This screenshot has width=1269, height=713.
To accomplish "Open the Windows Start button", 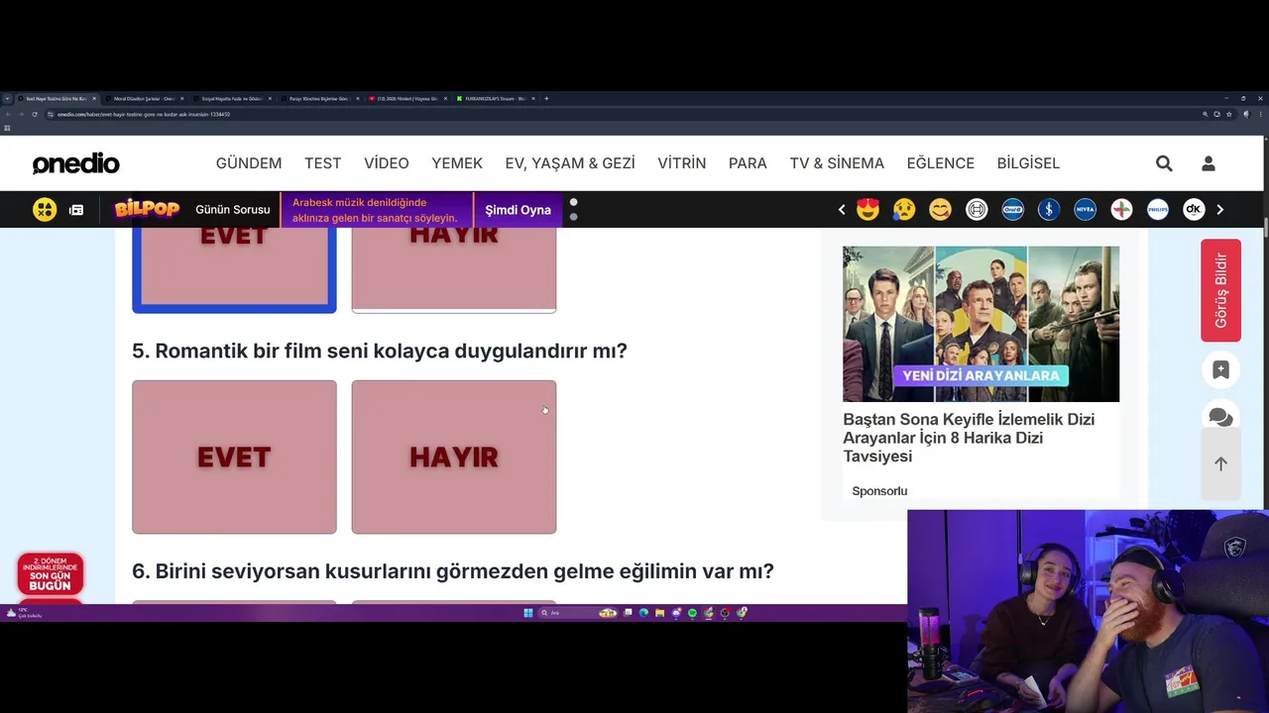I will (528, 613).
